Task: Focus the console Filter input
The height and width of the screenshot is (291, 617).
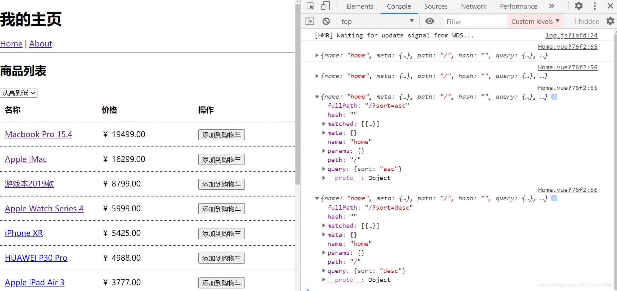Action: [x=475, y=22]
